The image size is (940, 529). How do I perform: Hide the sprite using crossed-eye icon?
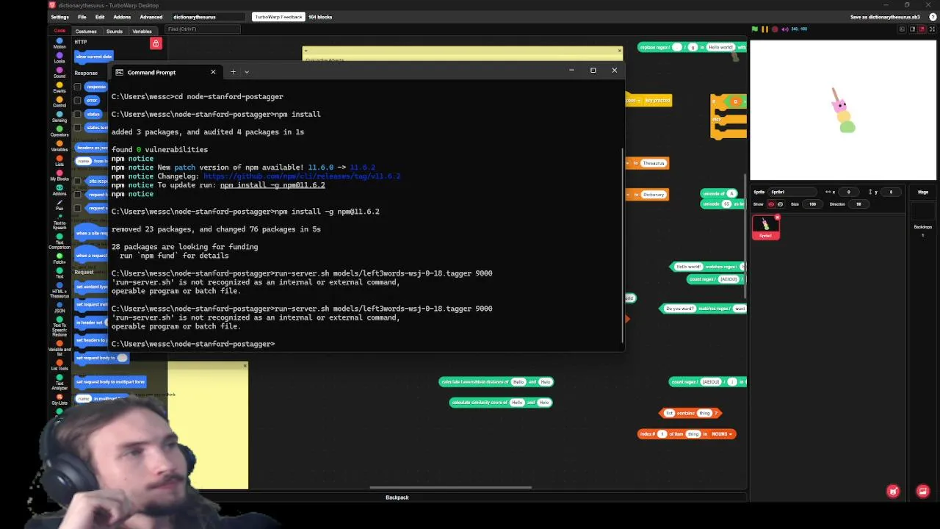[x=780, y=204]
